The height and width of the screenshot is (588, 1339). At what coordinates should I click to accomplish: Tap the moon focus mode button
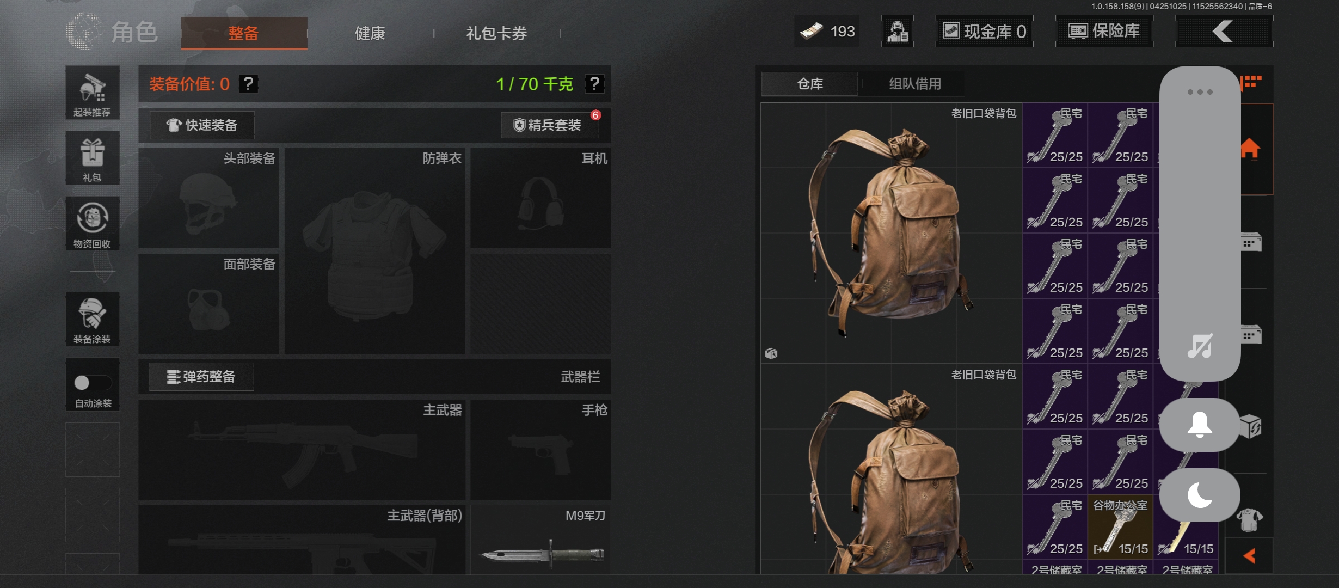tap(1200, 495)
